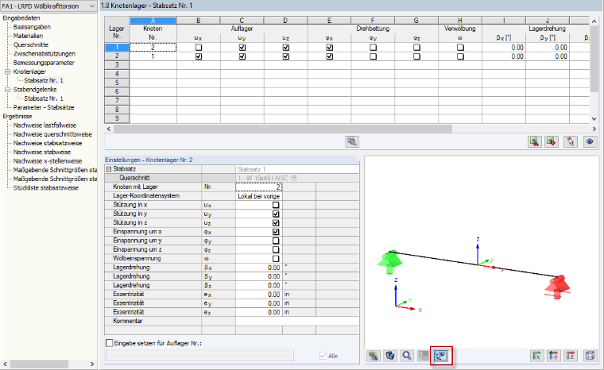Screen dimensions: 604x370
Task: Open 'Nachweise lastfallweise' results
Action: 45,125
